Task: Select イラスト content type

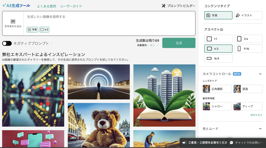Action: click(248, 15)
